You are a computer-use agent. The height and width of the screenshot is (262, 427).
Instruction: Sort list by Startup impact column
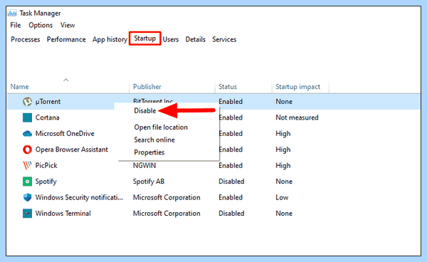tap(297, 87)
